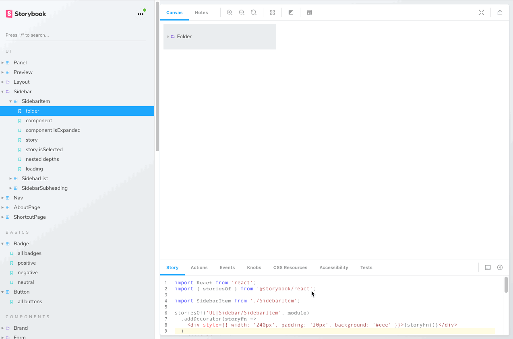Open the Accessibility addon tab
The width and height of the screenshot is (513, 339).
tap(333, 267)
